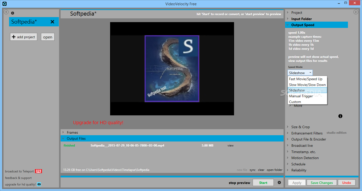Click the speed 1.00x text
This screenshot has height=191, width=362.
297,33
